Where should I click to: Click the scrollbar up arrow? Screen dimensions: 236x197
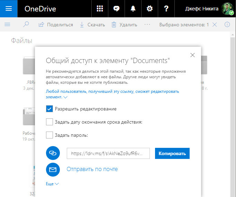tap(233, 35)
